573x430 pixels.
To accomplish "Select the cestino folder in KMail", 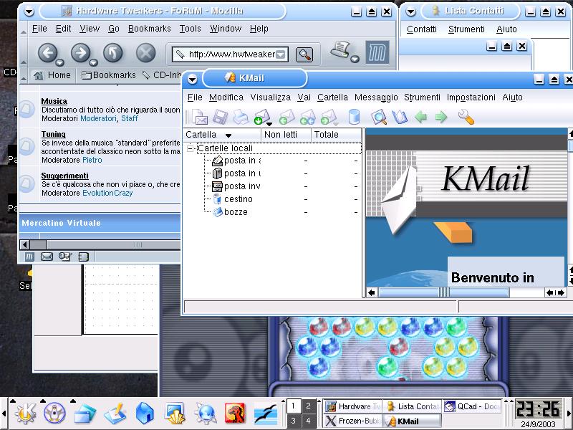I will point(239,199).
